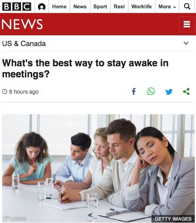Expand the More dropdown in top navigation

[167, 6]
